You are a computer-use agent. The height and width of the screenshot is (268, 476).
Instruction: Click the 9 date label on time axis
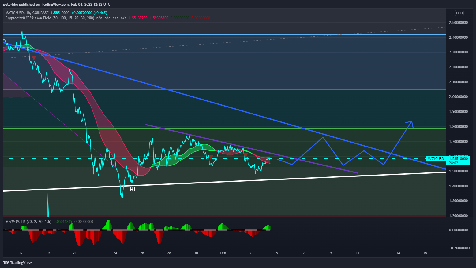point(331,253)
